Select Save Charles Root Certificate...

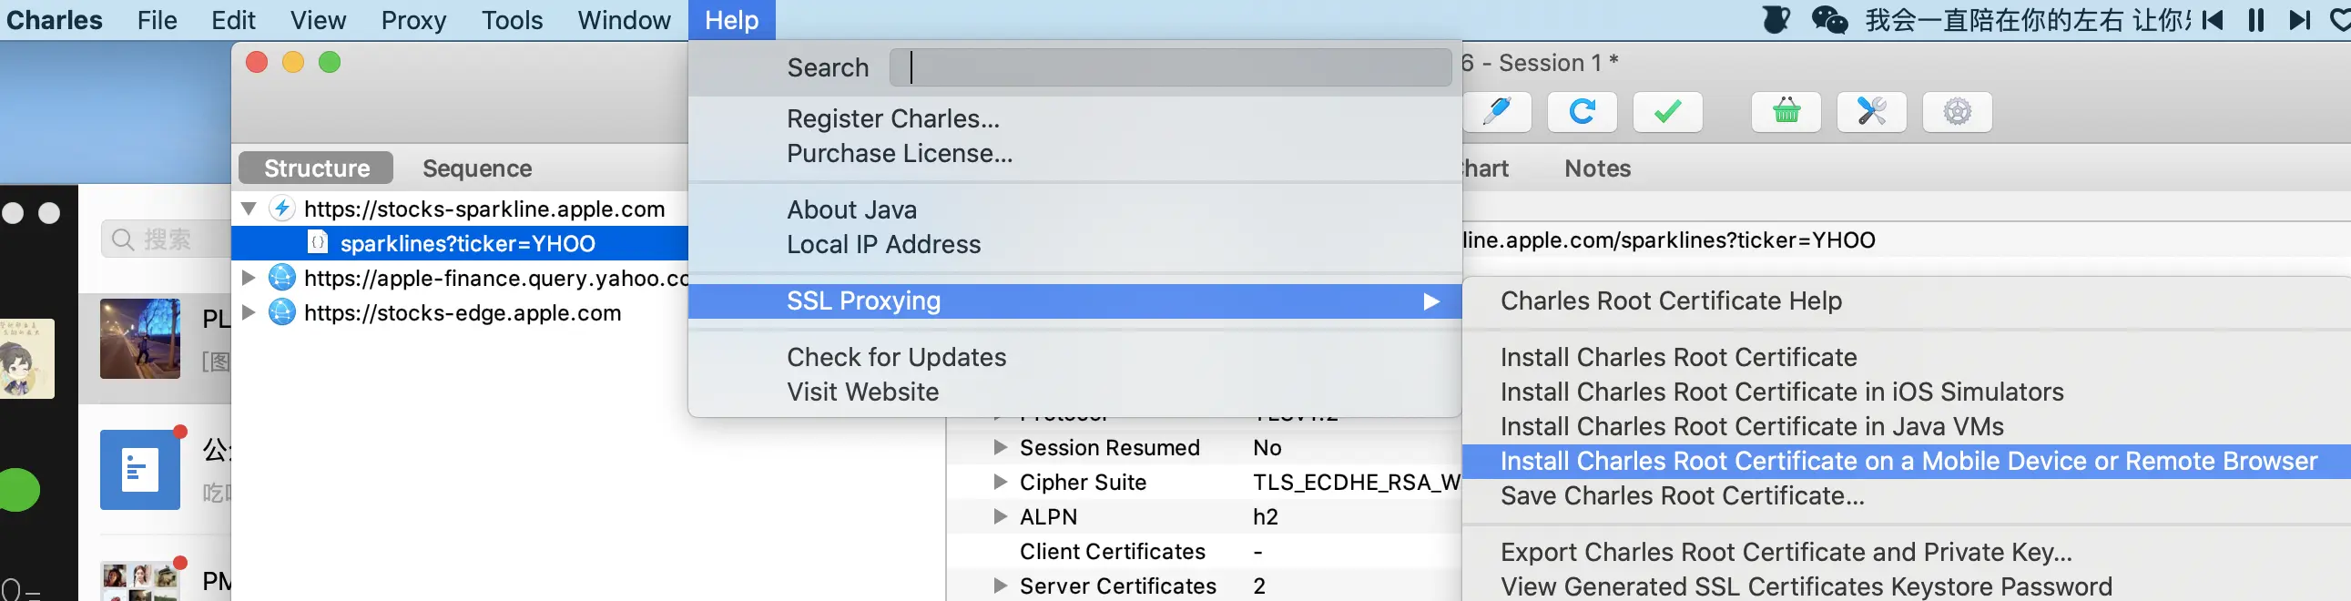[1907, 496]
